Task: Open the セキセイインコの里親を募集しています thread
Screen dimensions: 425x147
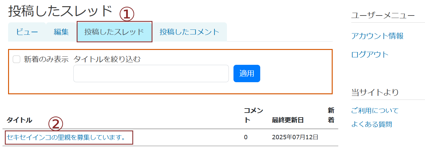Action: point(66,137)
